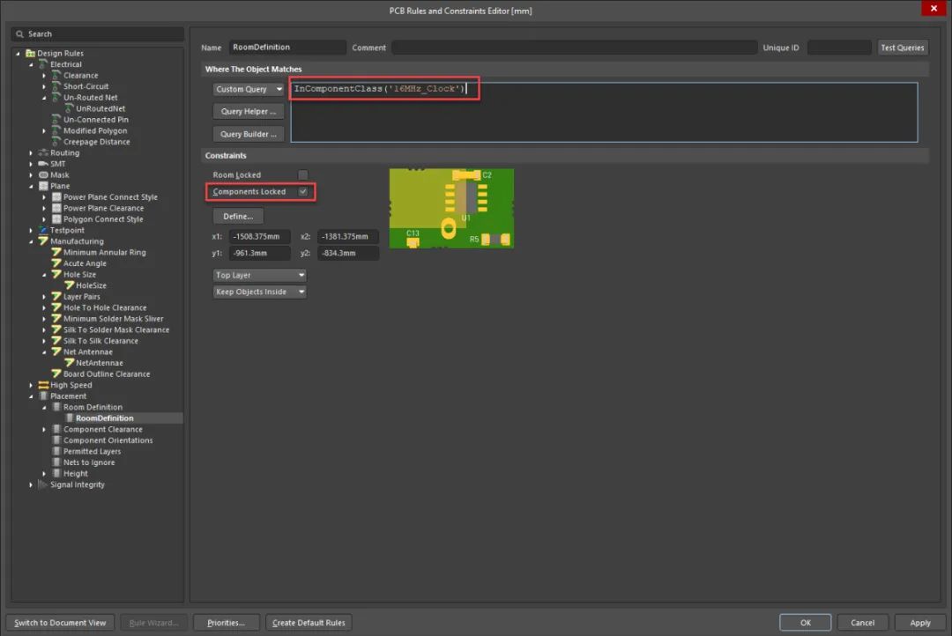The width and height of the screenshot is (952, 636).
Task: Click the High Speed category icon
Action: click(43, 385)
